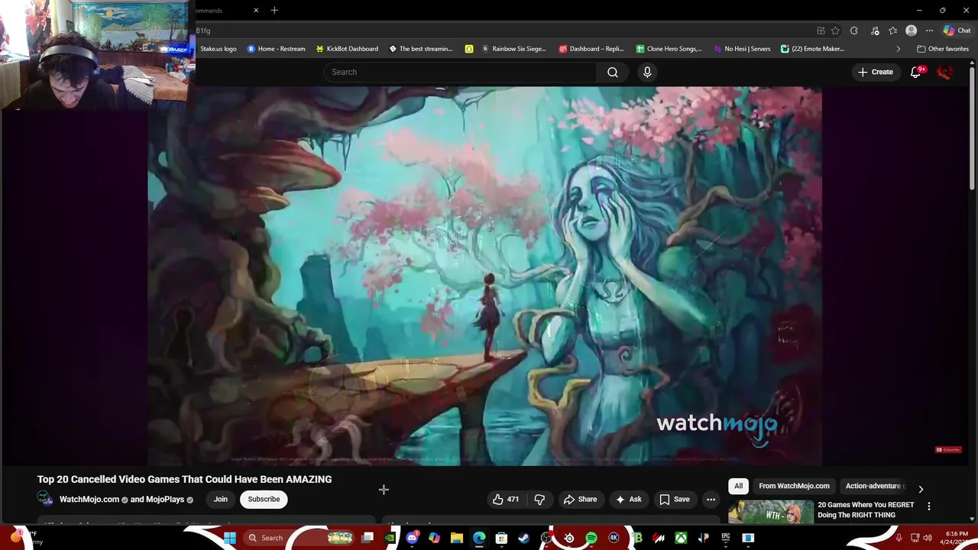The height and width of the screenshot is (550, 978).
Task: Open Clone Hero Songs bookmark
Action: tap(669, 49)
